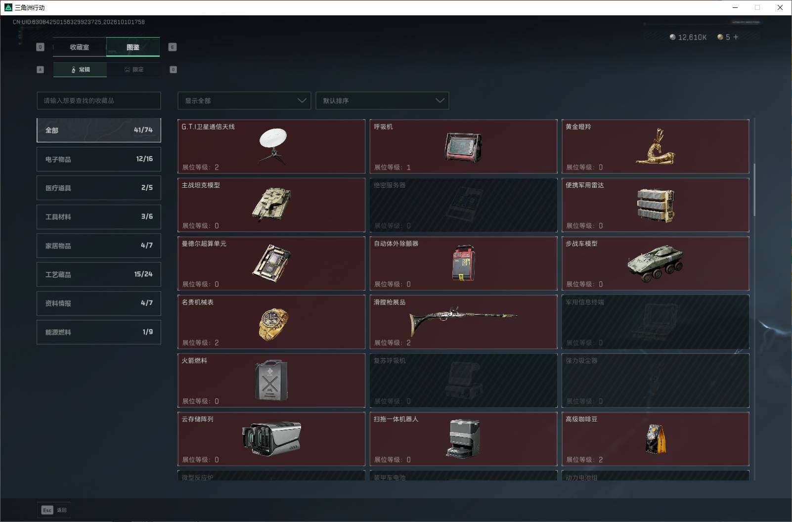Viewport: 792px width, 522px height.
Task: Select the 主战坦克模型 tank model icon
Action: [271, 204]
